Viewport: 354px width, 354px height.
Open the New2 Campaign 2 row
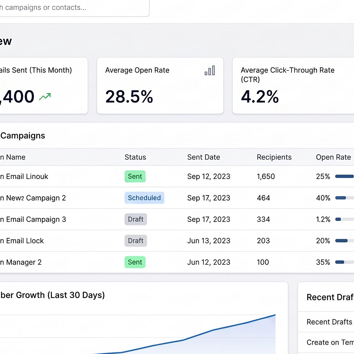[177, 198]
